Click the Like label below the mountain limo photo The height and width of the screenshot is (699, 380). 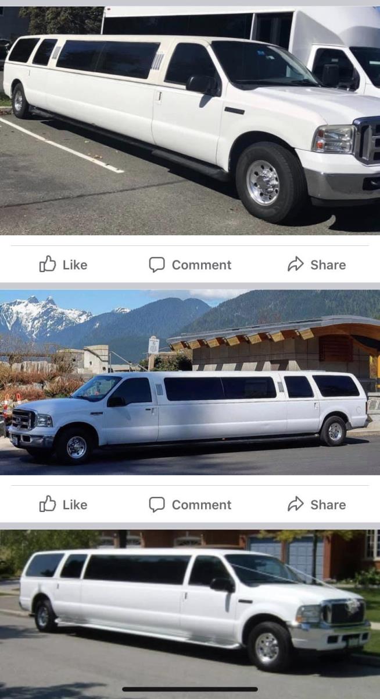[x=75, y=505]
